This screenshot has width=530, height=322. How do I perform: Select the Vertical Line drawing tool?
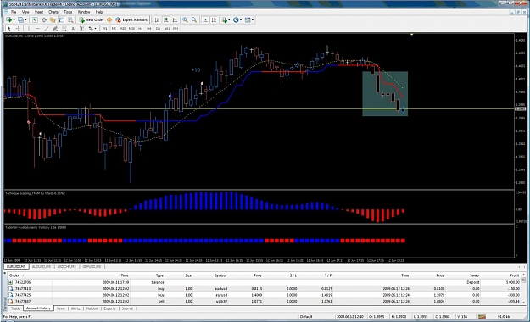[29, 28]
